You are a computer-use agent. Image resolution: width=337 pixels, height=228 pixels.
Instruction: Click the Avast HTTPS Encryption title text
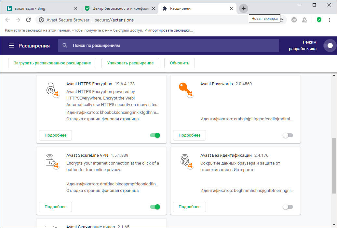(89, 84)
